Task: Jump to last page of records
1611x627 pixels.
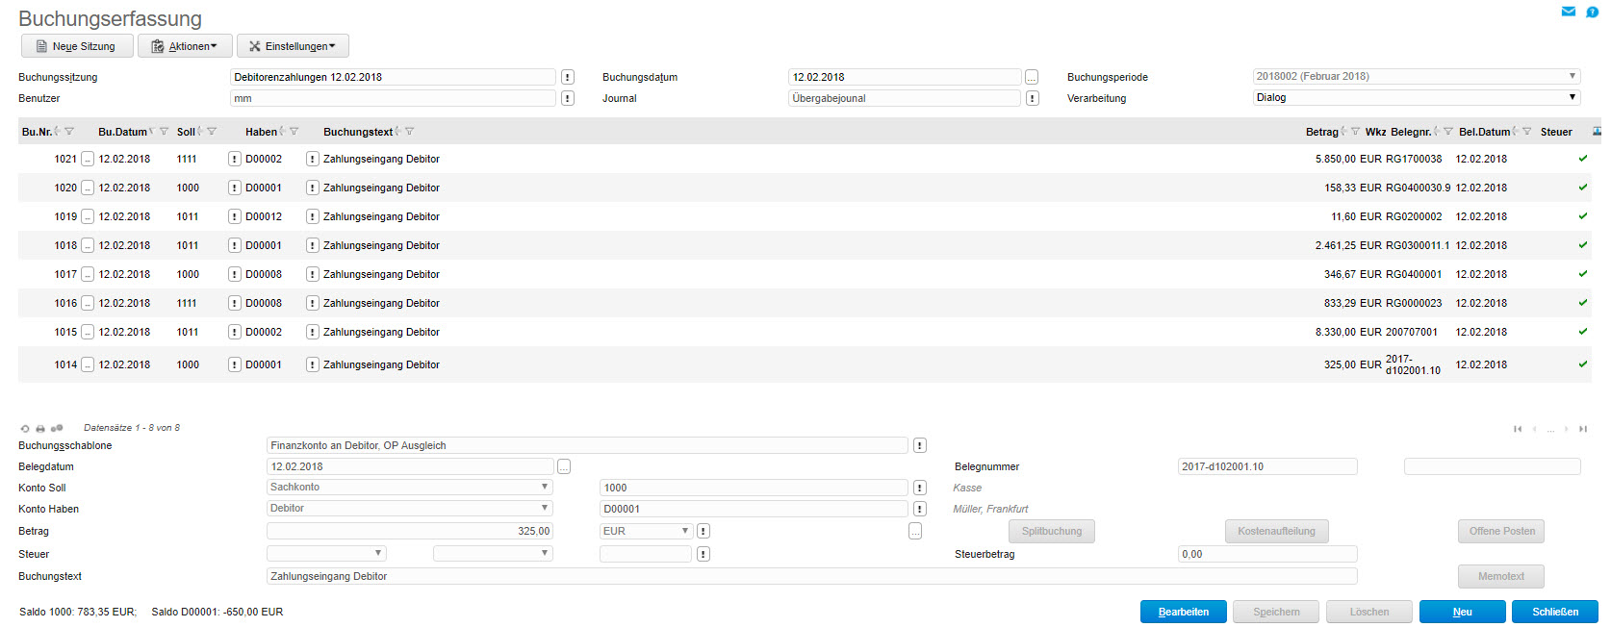Action: 1583,429
